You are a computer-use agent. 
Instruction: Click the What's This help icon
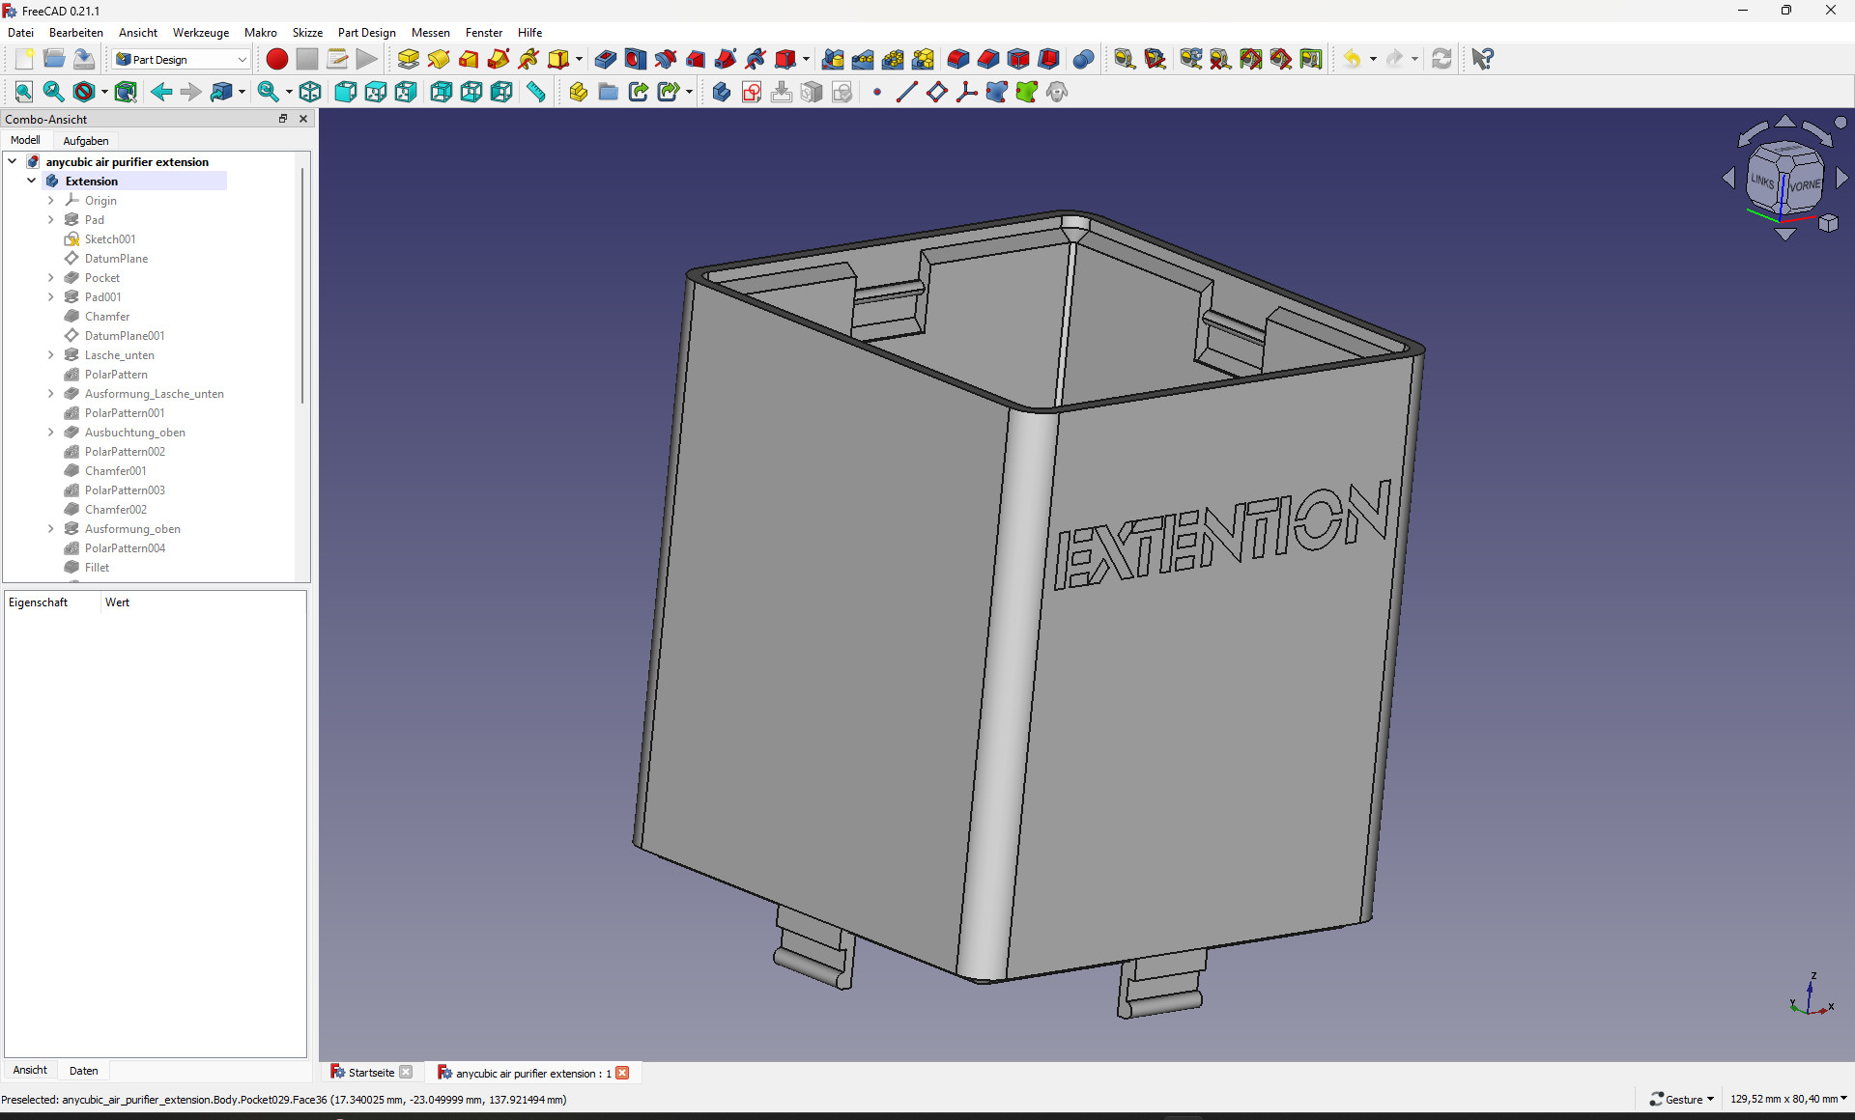pos(1482,59)
